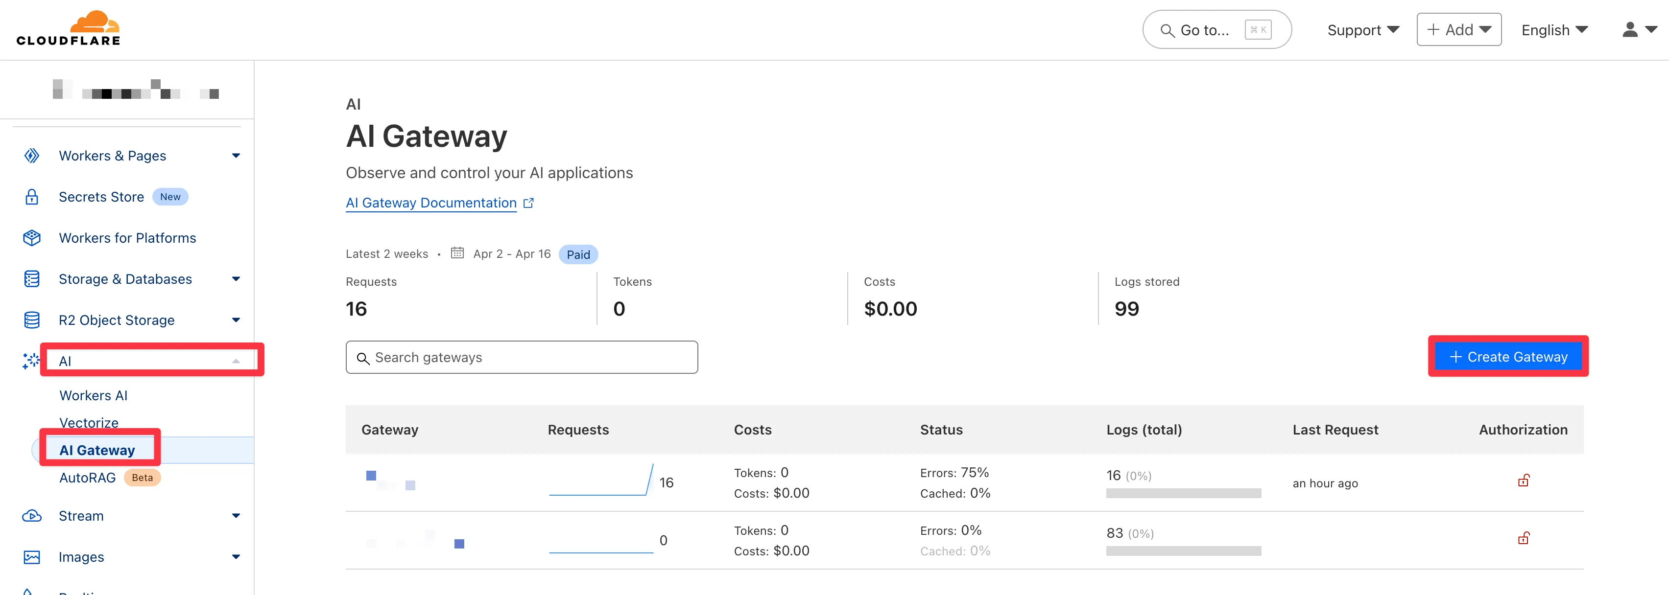1669x595 pixels.
Task: Click the Storage & Databases icon
Action: [x=32, y=279]
